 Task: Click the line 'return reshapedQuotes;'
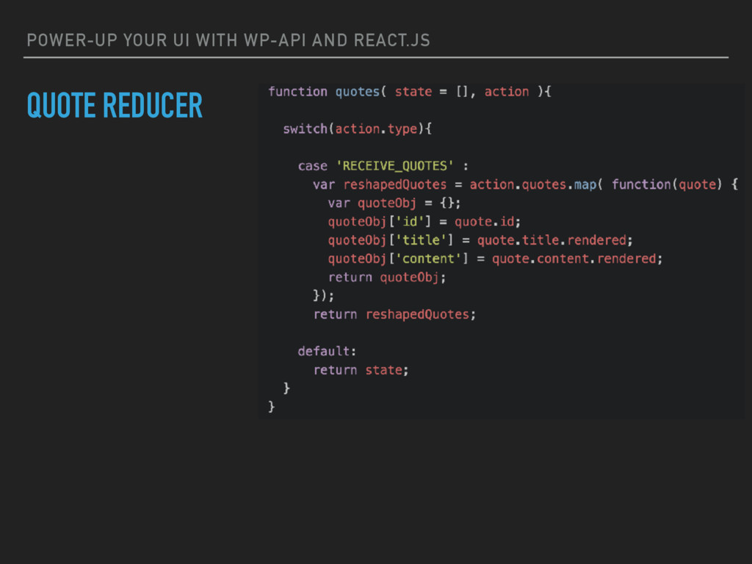pyautogui.click(x=394, y=314)
